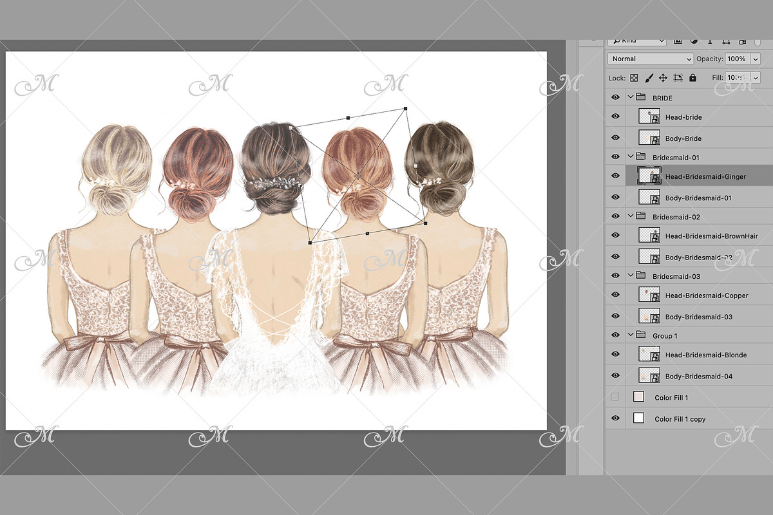The height and width of the screenshot is (515, 773).
Task: Click the Head-Bridesmaid-Copper smart object thumbnail
Action: [649, 295]
